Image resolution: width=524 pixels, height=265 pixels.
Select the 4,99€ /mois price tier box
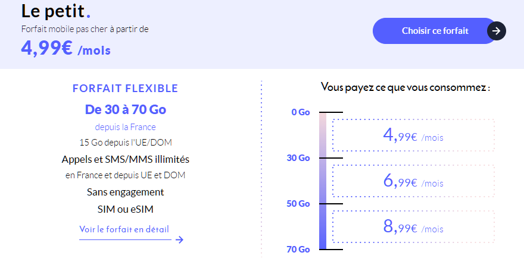[x=413, y=135]
